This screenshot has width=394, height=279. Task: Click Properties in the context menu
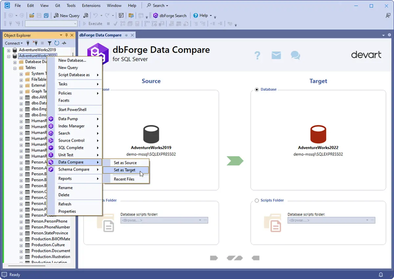[x=67, y=211]
